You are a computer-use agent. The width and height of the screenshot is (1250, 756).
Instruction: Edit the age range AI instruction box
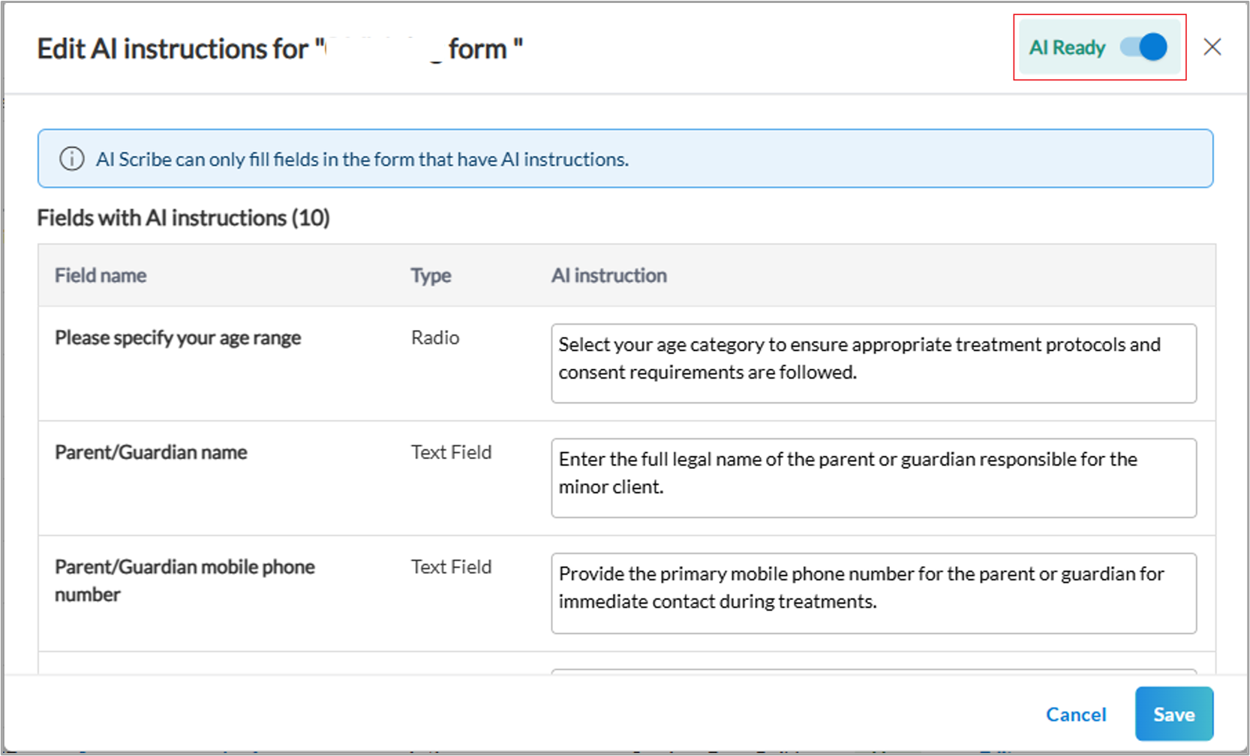[873, 363]
